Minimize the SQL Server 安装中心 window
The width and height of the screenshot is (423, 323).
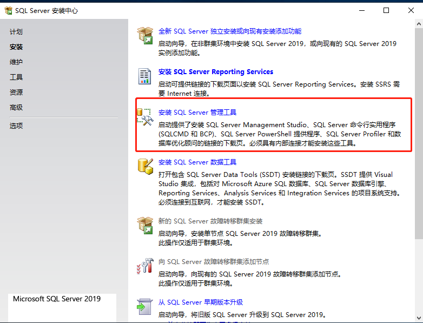tap(362, 10)
